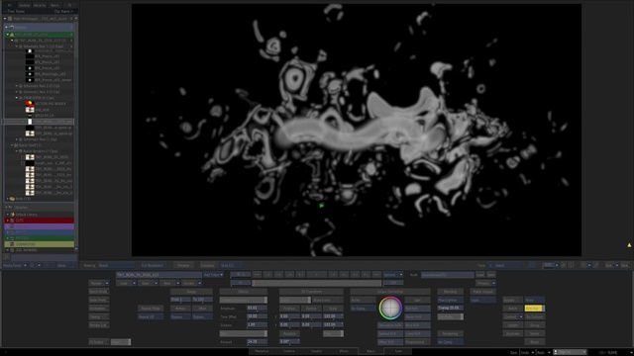Click the Tools Select field

(505, 265)
